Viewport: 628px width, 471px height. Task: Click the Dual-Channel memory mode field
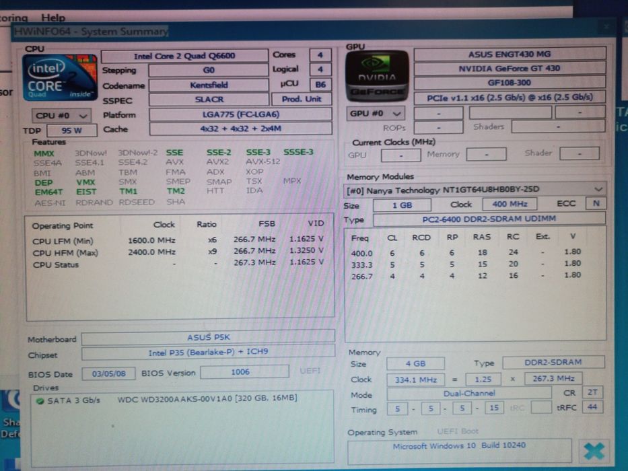point(469,394)
